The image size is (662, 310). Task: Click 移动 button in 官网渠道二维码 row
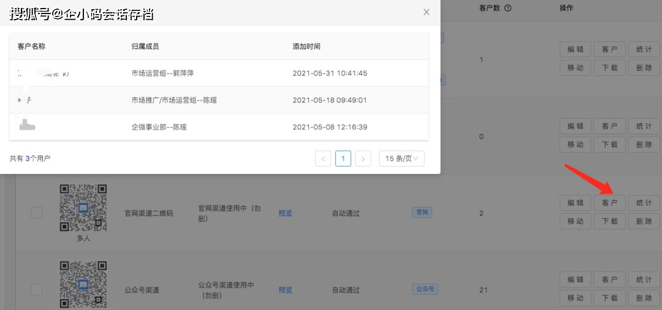coord(575,221)
